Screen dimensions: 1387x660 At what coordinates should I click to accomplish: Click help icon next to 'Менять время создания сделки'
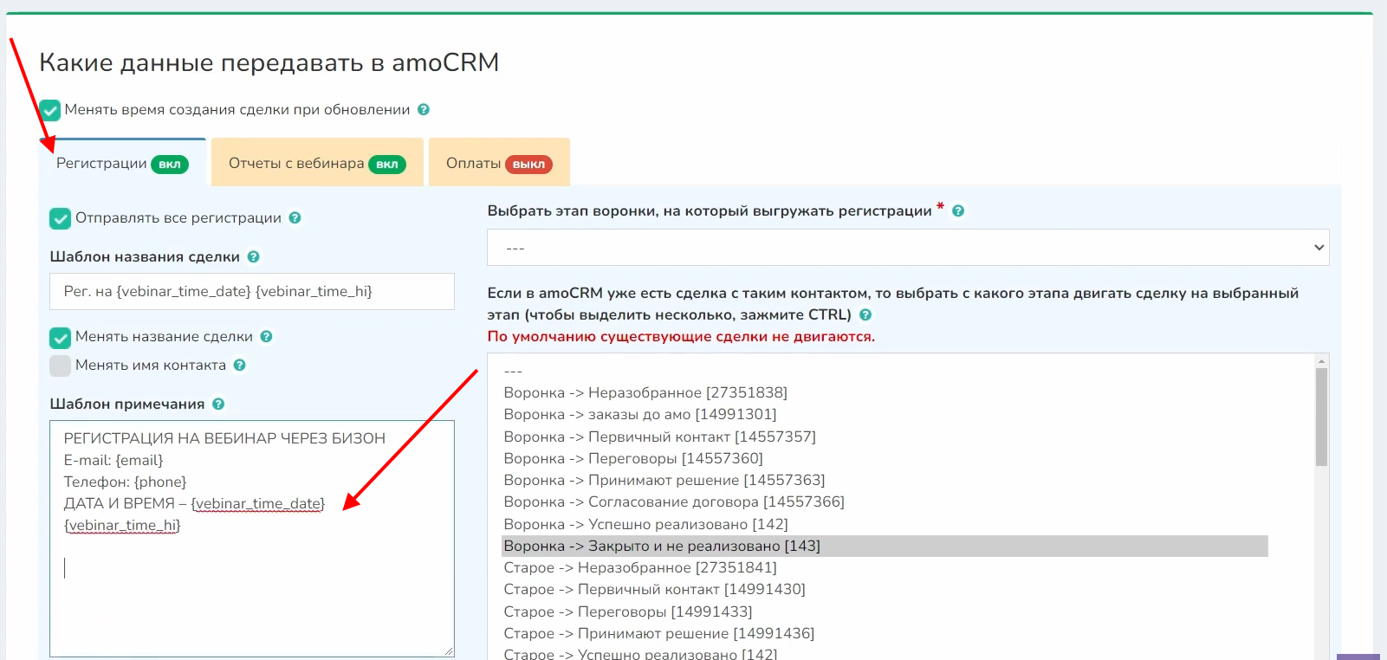click(424, 110)
